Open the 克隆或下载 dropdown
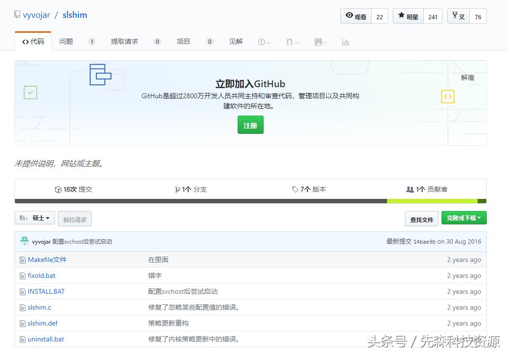 tap(464, 218)
